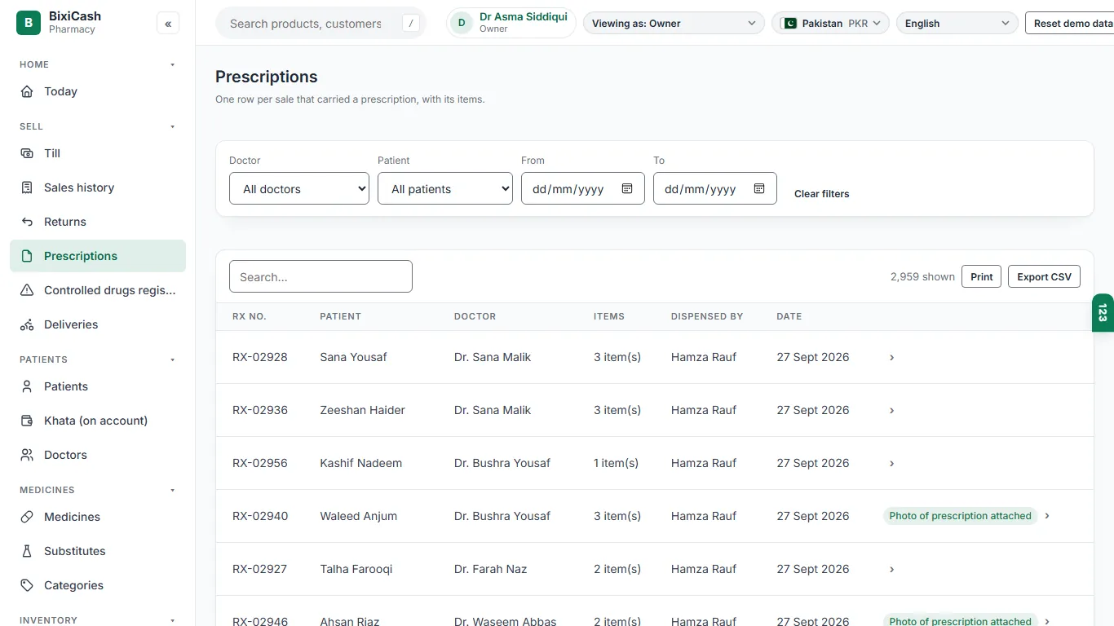The image size is (1114, 626).
Task: Go to Prescriptions in the sidebar
Action: click(98, 256)
